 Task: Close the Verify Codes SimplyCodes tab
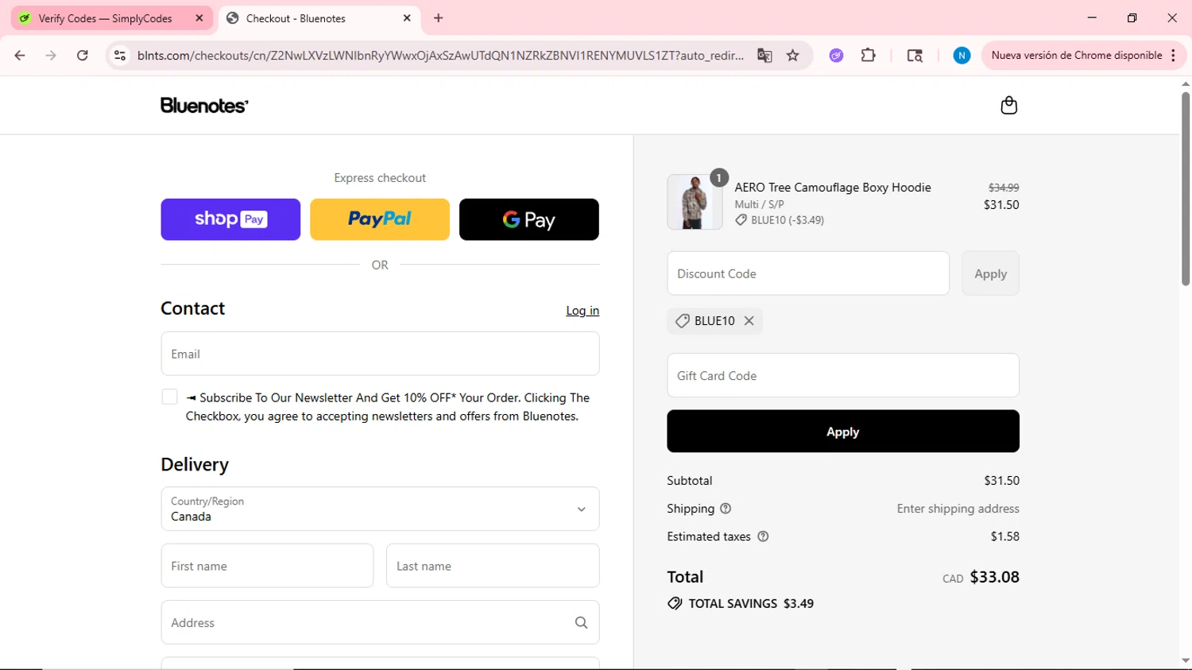199,18
